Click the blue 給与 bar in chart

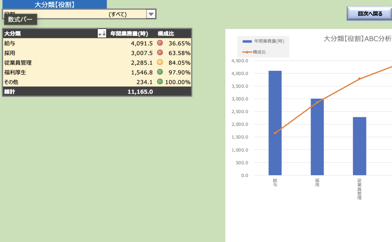pyautogui.click(x=275, y=123)
